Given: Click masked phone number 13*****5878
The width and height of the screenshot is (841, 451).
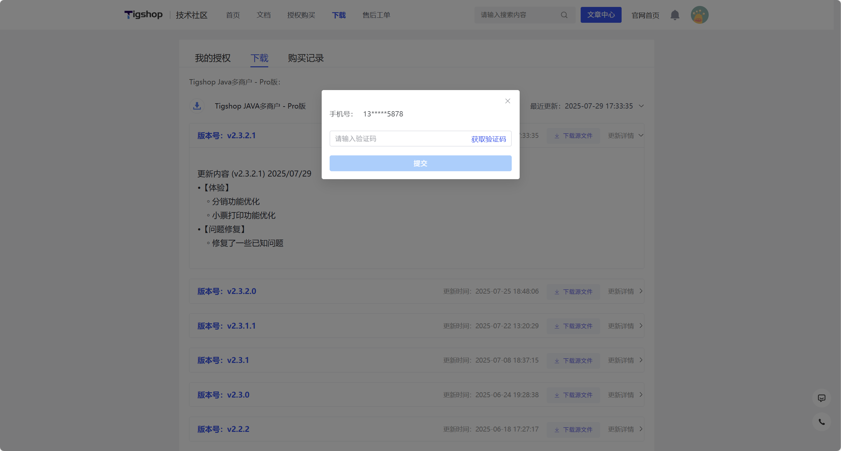Looking at the screenshot, I should point(383,114).
